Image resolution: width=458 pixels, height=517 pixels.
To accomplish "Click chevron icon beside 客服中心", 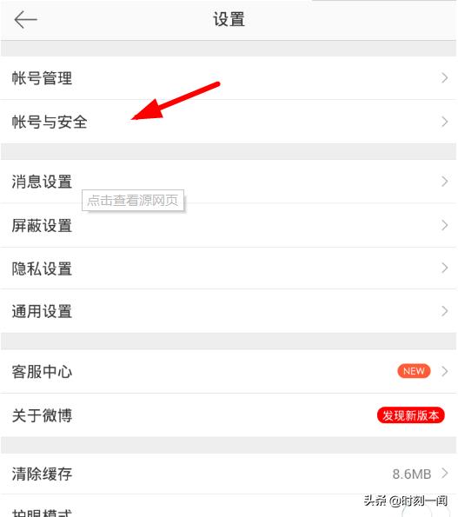I will point(444,371).
